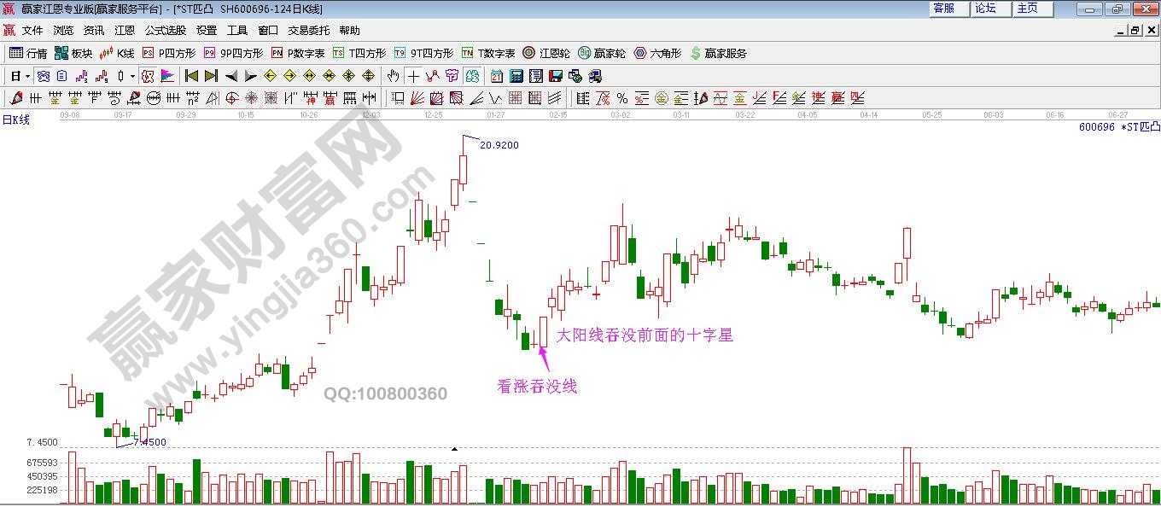Select the hand pan tool
Image resolution: width=1161 pixels, height=507 pixels.
(x=393, y=75)
